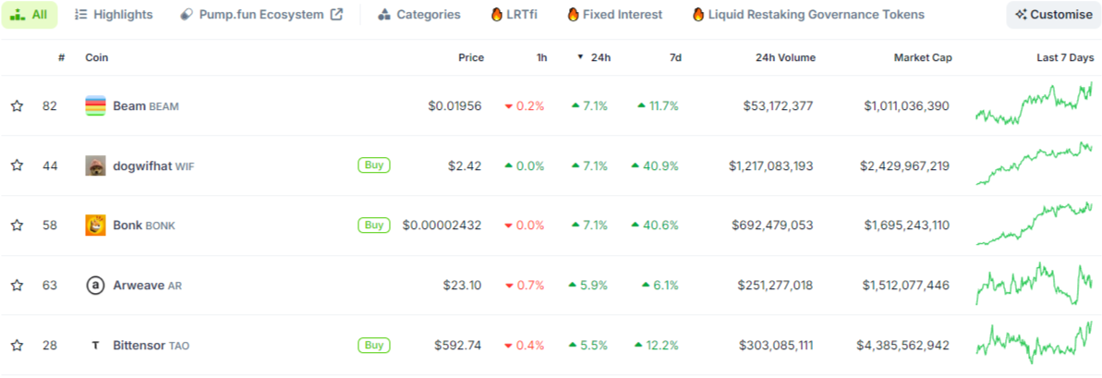Viewport: 1102px width, 378px height.
Task: Click the external link icon beside Pump.fun Ecosystem
Action: tap(336, 15)
